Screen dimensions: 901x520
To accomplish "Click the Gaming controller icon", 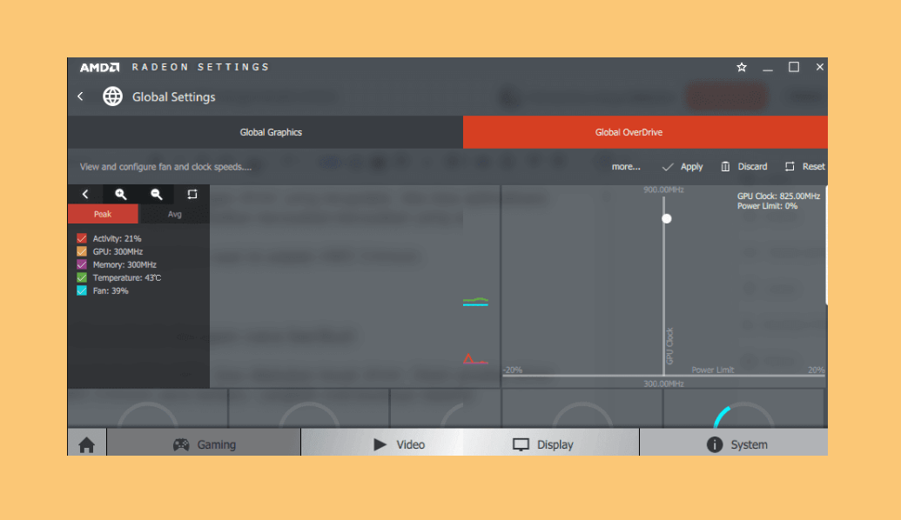I will [x=182, y=445].
